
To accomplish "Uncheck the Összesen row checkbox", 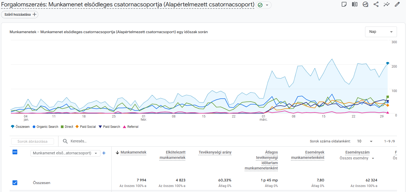I will point(15,182).
